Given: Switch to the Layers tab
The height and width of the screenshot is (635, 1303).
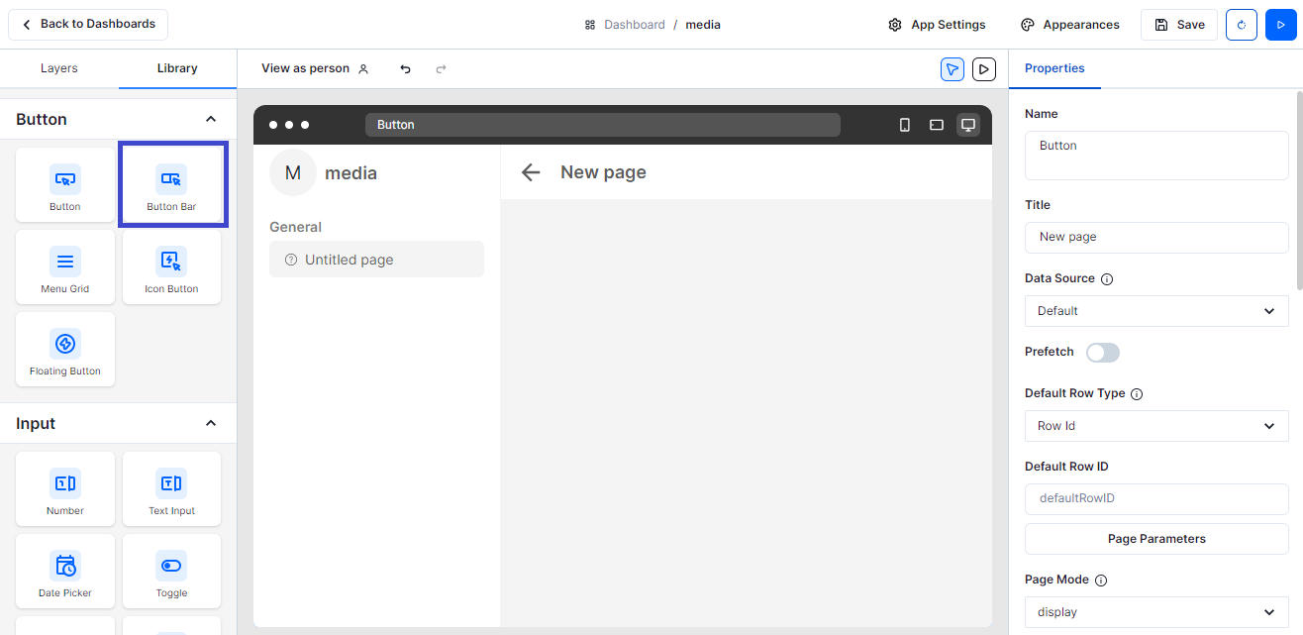Looking at the screenshot, I should pos(59,68).
